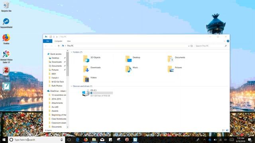Click the OS (C:) storage usage bar
This screenshot has height=143, width=255.
[x=102, y=93]
